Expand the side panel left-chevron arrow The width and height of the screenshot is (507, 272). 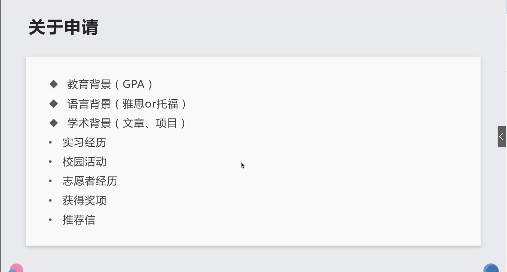pos(501,137)
